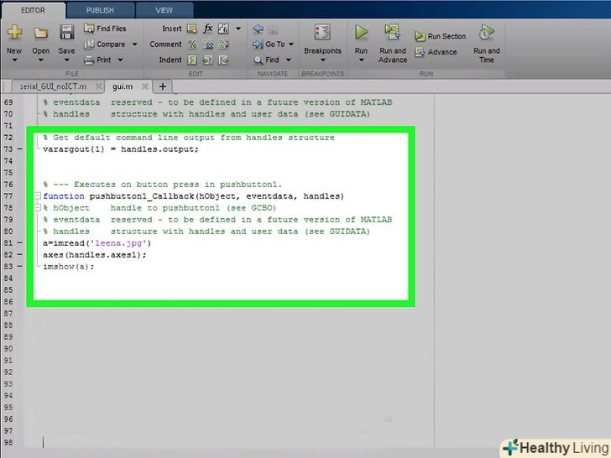Expand the Go To dropdown arrow

[x=291, y=44]
